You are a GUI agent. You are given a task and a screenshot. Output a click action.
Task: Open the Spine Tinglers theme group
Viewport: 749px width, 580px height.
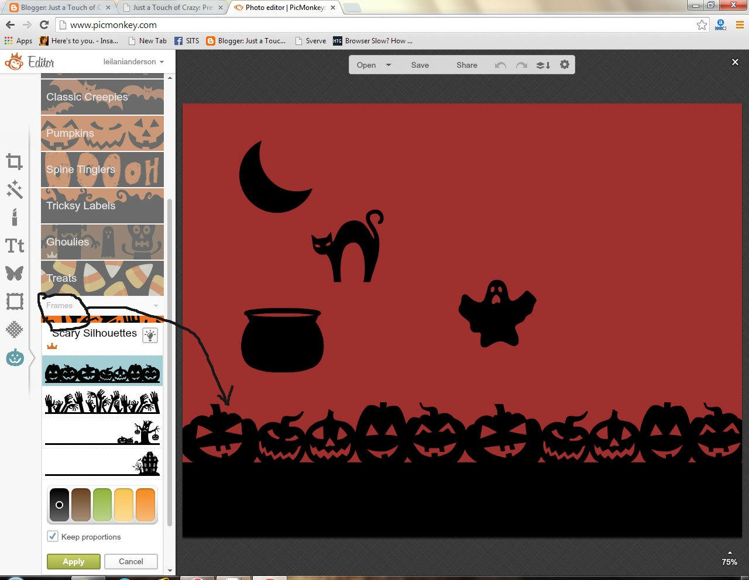coord(102,169)
